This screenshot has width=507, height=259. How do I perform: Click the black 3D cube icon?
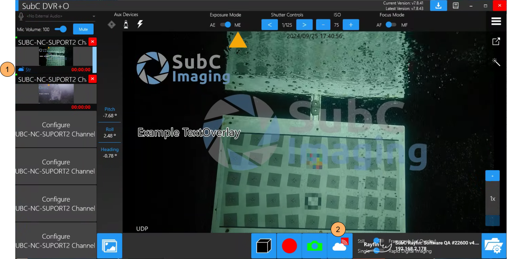tap(264, 246)
